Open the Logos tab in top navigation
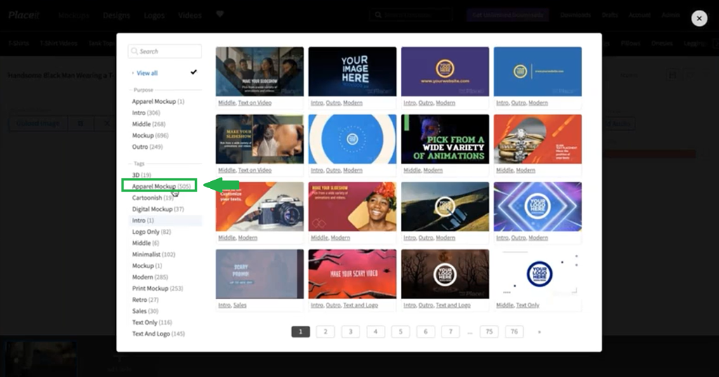 coord(154,15)
